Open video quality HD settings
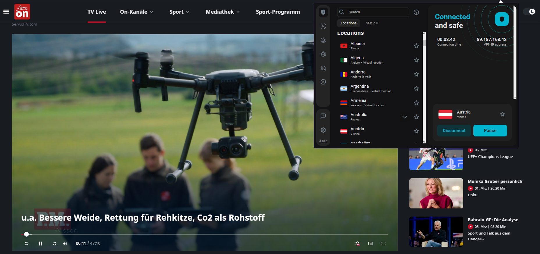 (x=358, y=244)
